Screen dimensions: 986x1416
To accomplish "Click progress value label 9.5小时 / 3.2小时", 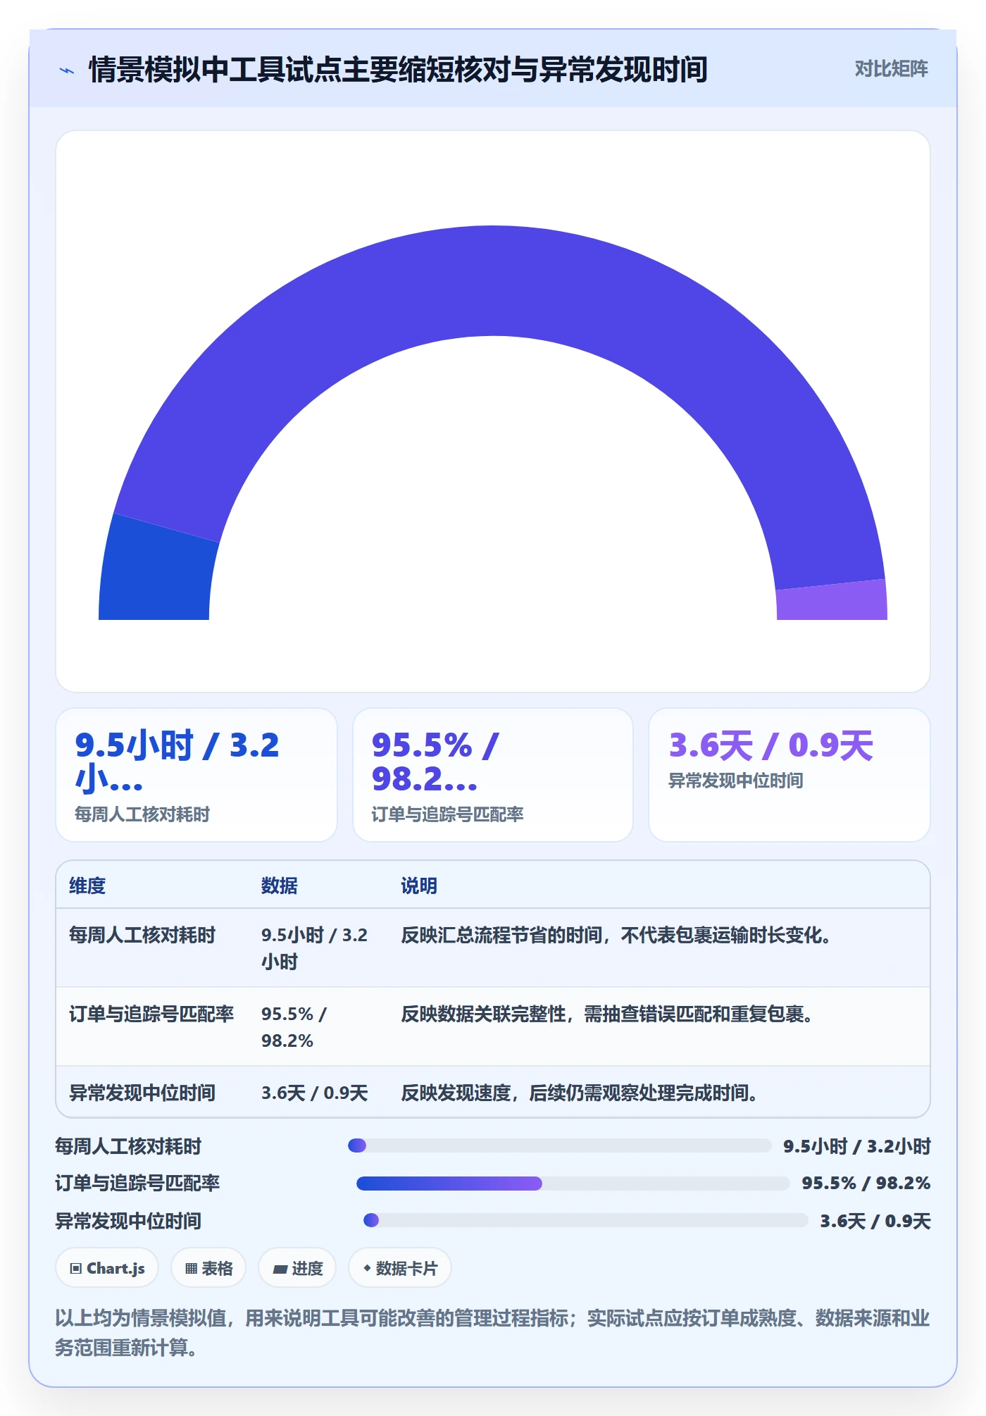I will tap(857, 1146).
